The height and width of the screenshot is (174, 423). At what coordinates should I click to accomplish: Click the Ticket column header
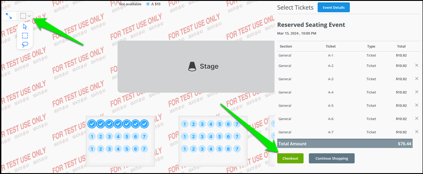tap(331, 46)
